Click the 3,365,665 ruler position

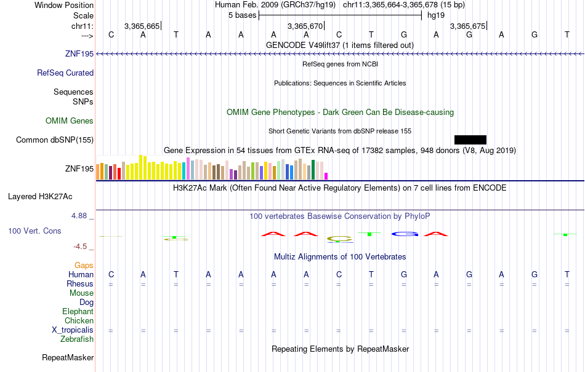pyautogui.click(x=142, y=26)
